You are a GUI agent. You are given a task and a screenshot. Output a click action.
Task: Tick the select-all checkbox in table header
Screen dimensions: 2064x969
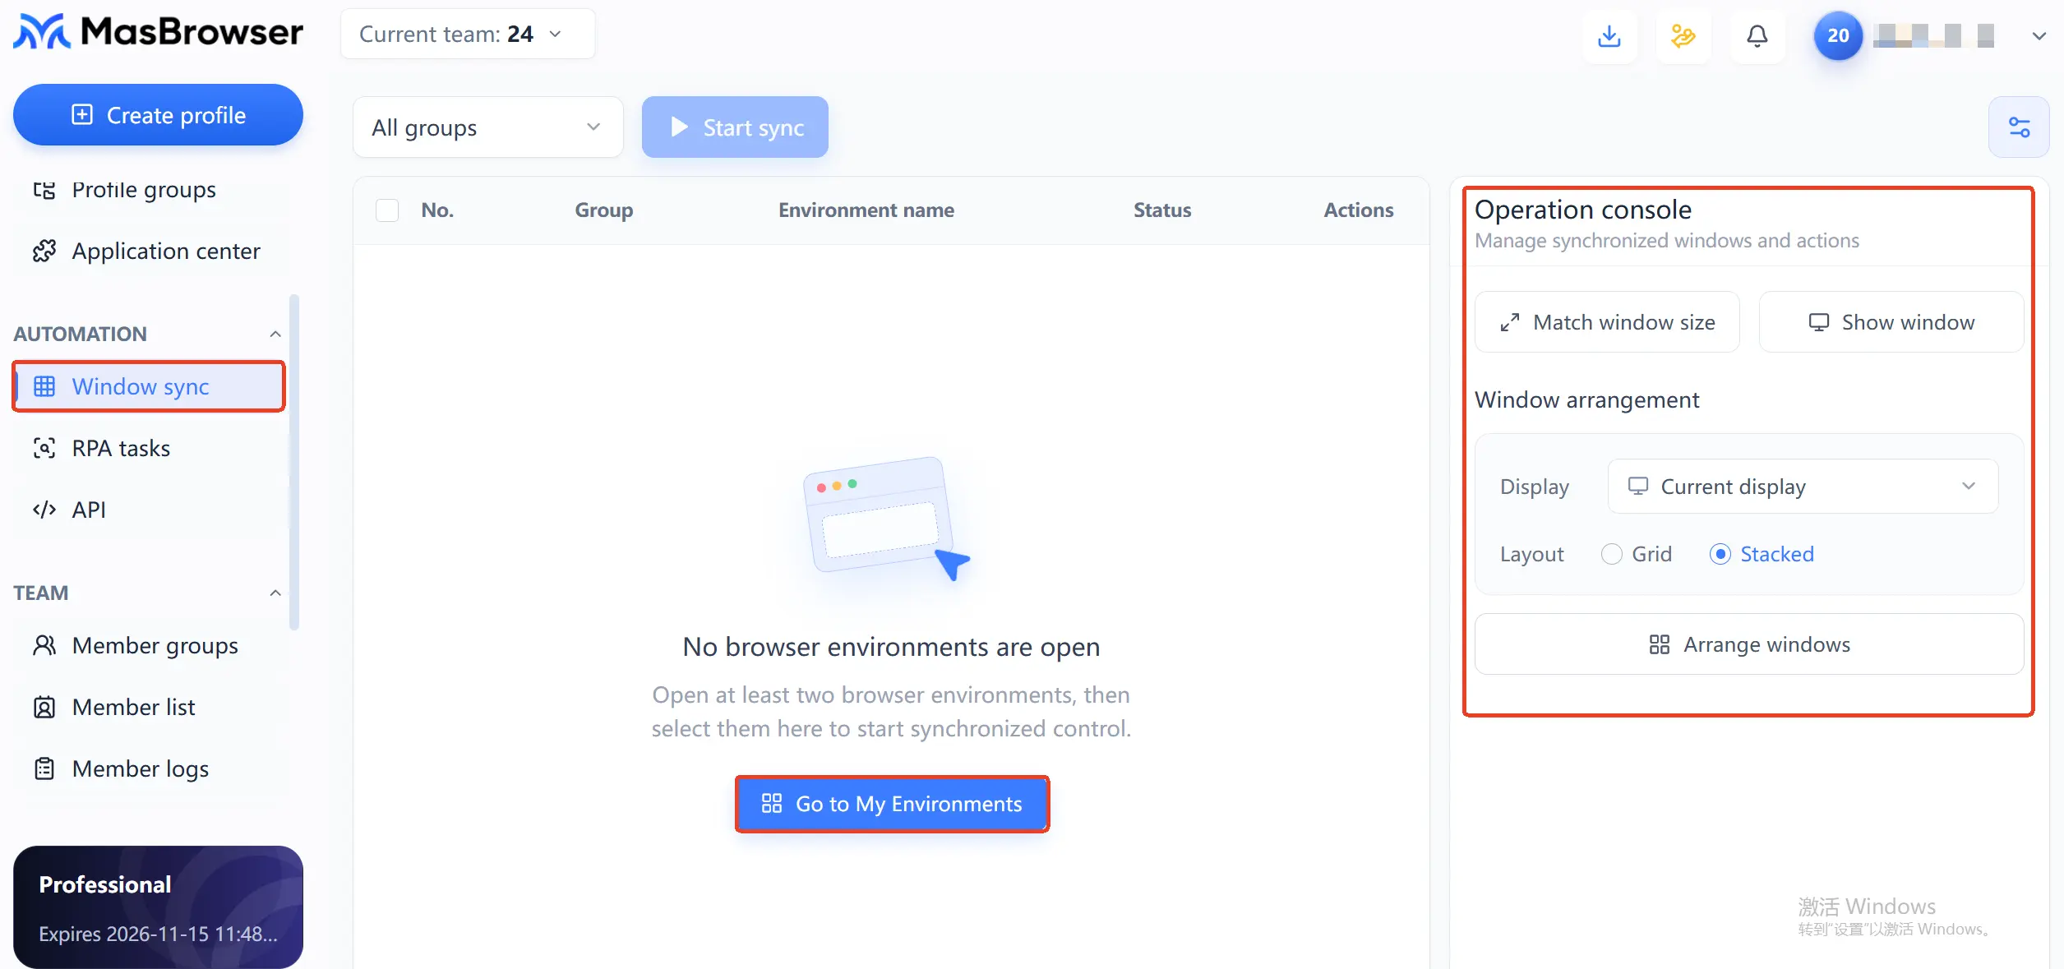pos(387,210)
